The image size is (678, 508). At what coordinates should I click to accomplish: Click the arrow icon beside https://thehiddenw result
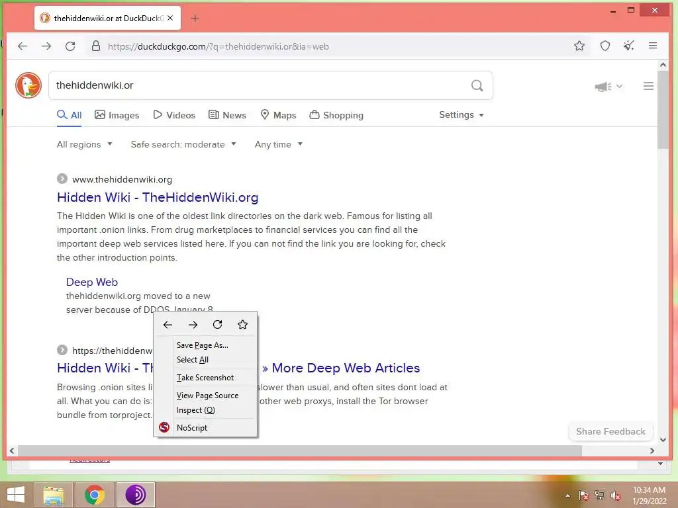pos(62,350)
